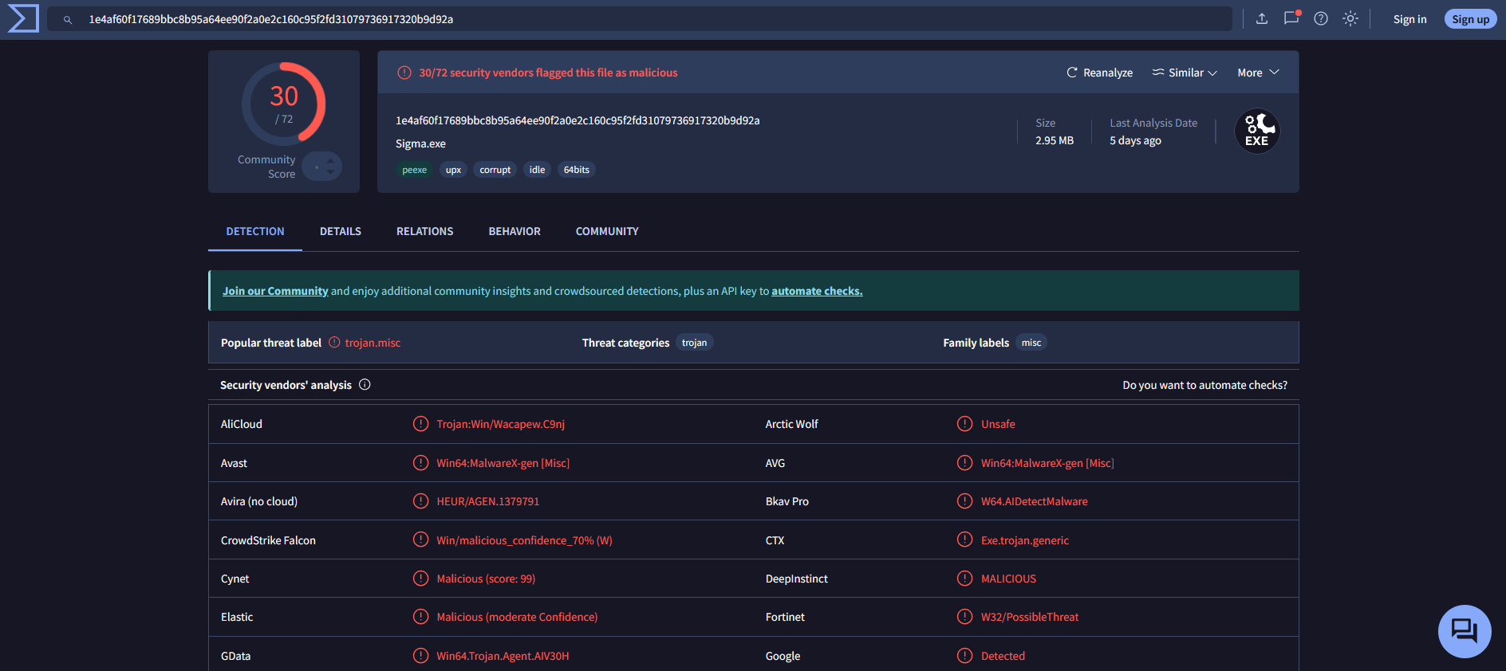Click the EXE file type icon
The image size is (1506, 671).
coord(1257,131)
